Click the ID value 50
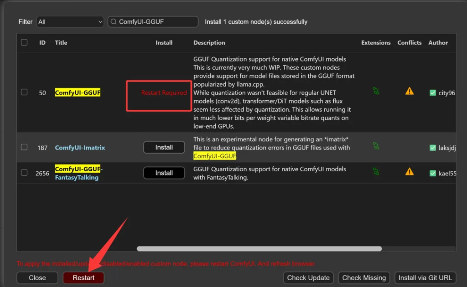This screenshot has width=467, height=287. coord(42,93)
